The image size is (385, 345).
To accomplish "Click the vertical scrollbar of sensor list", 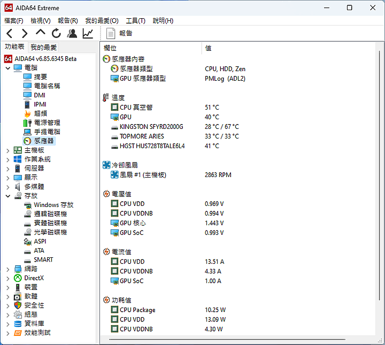I will tap(379, 175).
